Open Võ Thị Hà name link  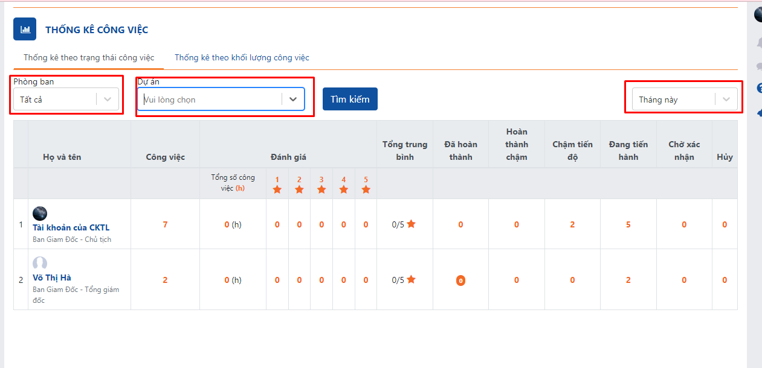[52, 278]
